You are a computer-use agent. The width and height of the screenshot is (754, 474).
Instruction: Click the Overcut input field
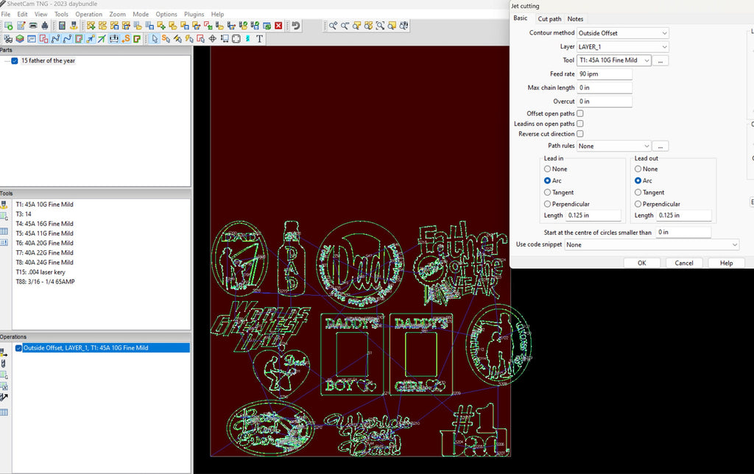tap(605, 102)
